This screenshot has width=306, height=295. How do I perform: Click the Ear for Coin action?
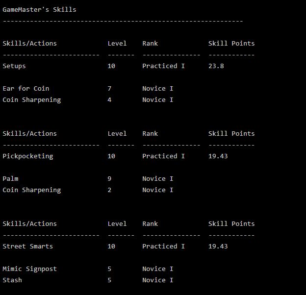tap(26, 89)
